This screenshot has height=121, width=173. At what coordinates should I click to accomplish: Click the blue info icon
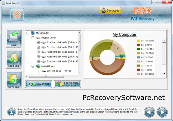pyautogui.click(x=12, y=112)
